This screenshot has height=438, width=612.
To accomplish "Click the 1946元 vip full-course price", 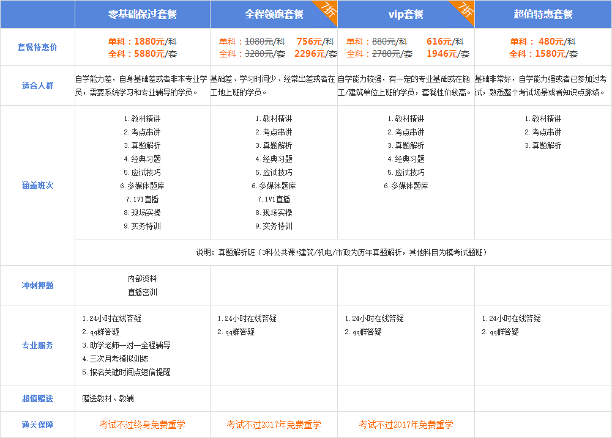I will (441, 54).
